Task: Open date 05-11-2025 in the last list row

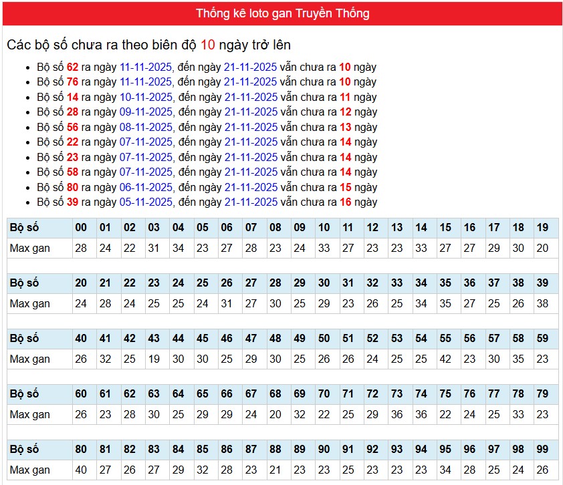Action: point(146,202)
